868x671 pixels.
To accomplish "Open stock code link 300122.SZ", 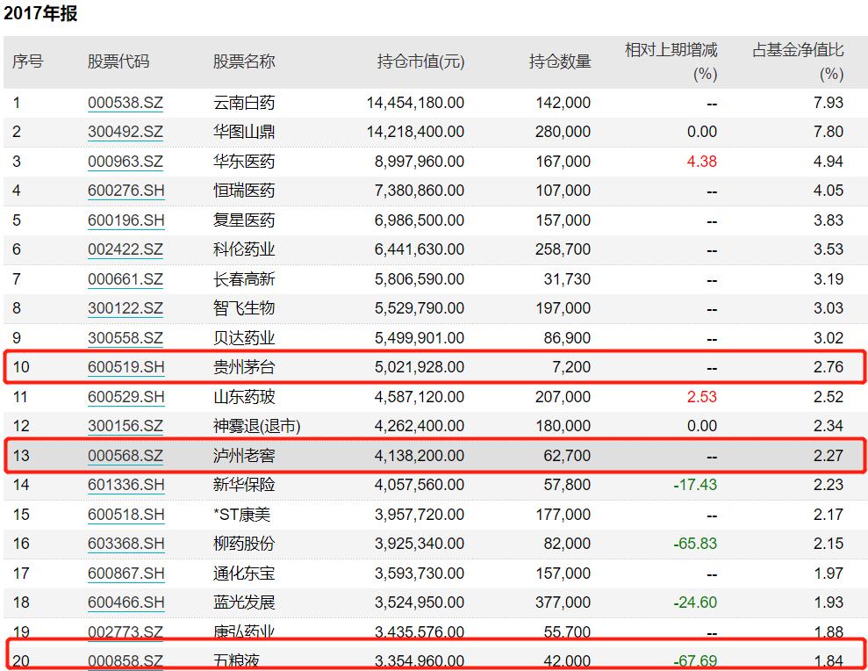I will click(x=126, y=308).
